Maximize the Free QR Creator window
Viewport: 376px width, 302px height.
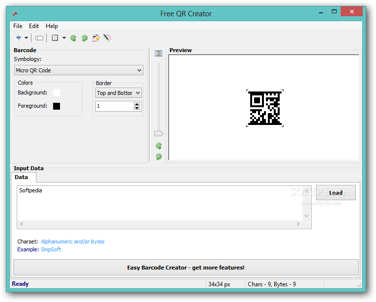coord(334,11)
